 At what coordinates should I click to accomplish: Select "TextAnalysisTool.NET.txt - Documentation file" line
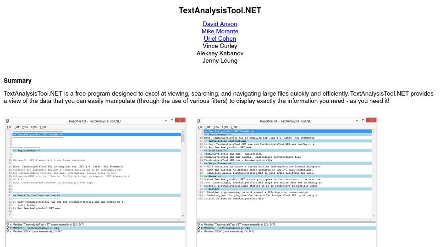(238, 160)
